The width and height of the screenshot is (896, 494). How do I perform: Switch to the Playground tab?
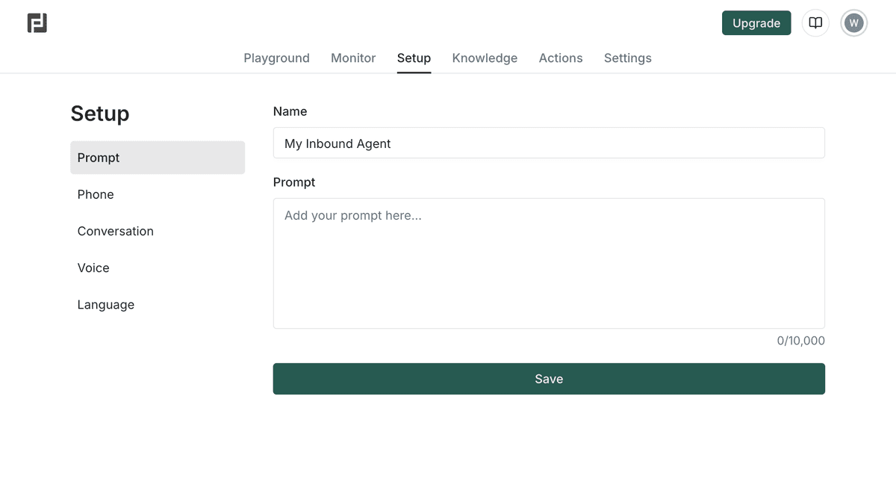(x=276, y=58)
